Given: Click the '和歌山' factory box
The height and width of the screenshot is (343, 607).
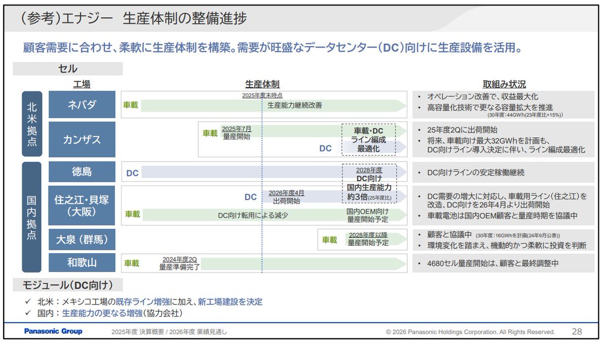Looking at the screenshot, I should click(82, 263).
